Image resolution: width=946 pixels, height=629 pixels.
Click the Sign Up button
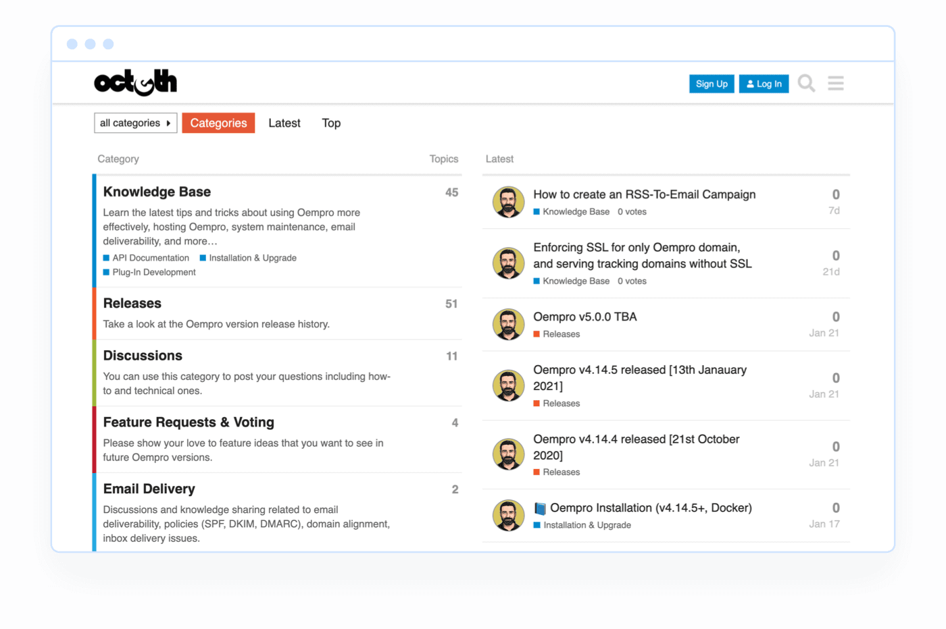coord(712,84)
